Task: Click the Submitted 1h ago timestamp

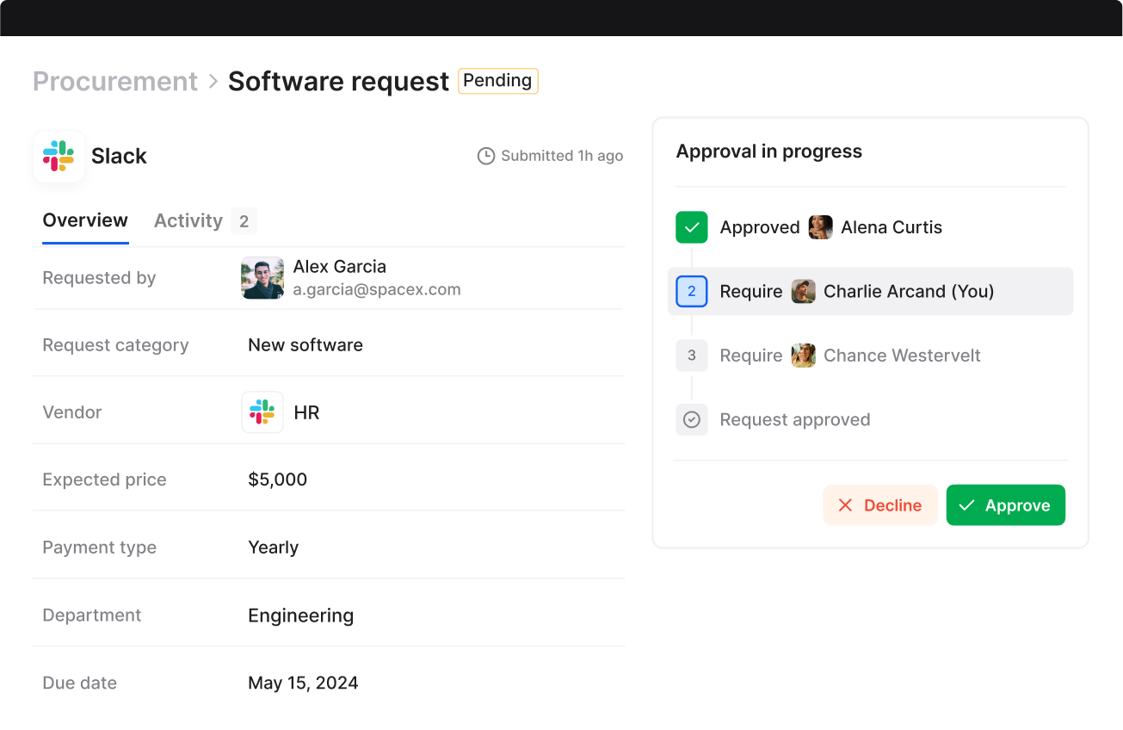Action: coord(562,156)
